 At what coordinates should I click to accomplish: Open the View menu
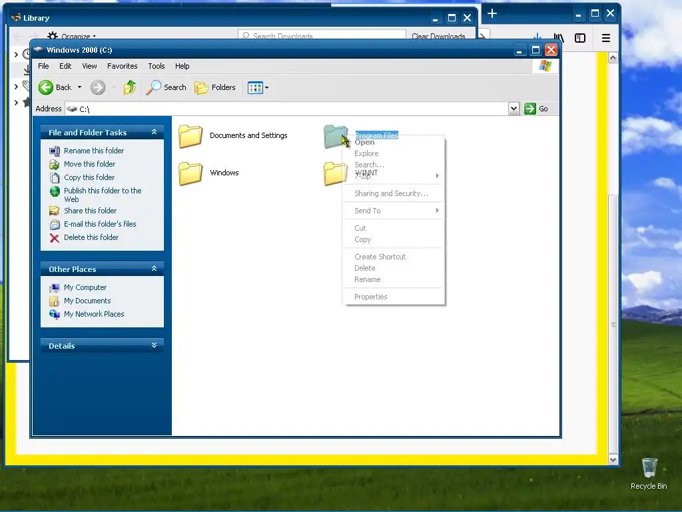click(89, 66)
